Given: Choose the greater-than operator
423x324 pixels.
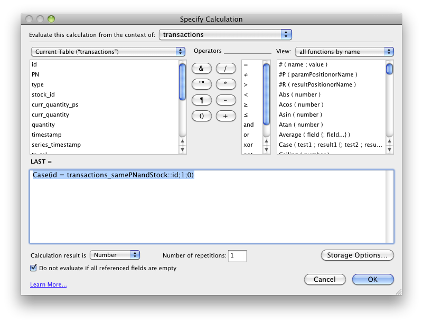Looking at the screenshot, I should point(252,84).
